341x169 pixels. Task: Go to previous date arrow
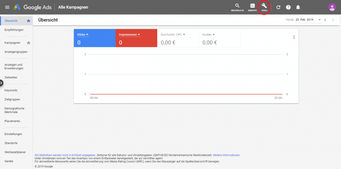click(x=325, y=20)
